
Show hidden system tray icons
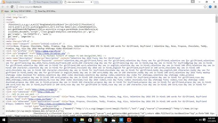196,120
